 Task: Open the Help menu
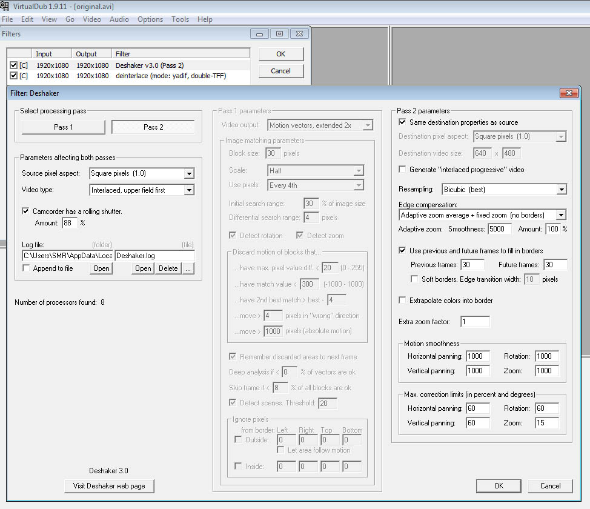click(205, 19)
